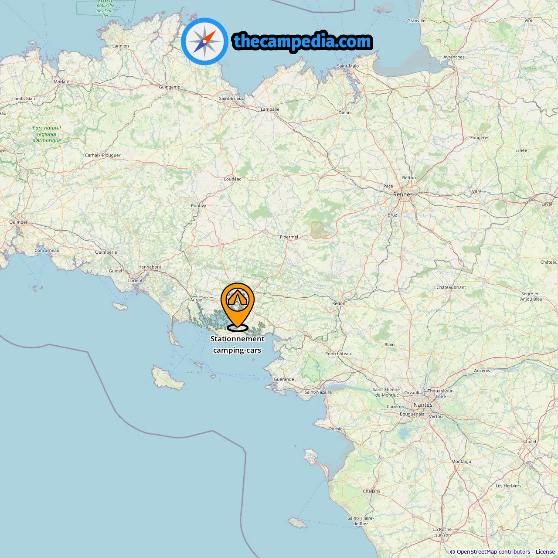Viewport: 558px width, 558px height.
Task: Click the Saint-Malo town label
Action: point(348,66)
